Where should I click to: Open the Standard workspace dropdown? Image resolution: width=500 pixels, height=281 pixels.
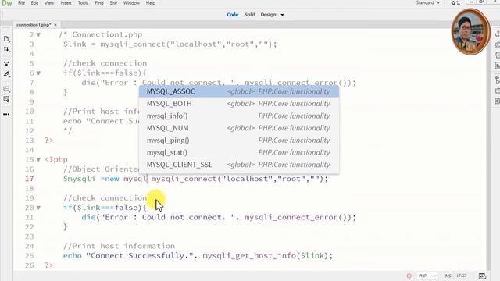428,3
